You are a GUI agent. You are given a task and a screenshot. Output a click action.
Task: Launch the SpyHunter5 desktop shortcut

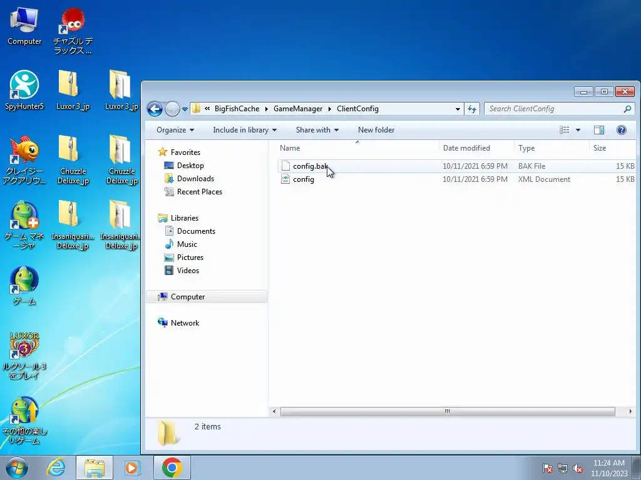24,91
